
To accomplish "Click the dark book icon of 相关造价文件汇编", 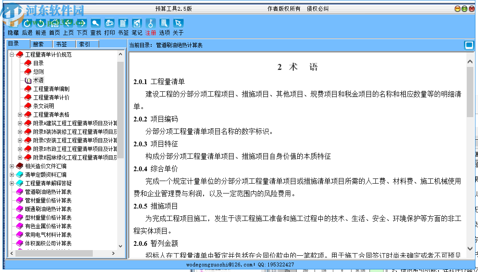I will click(20, 166).
